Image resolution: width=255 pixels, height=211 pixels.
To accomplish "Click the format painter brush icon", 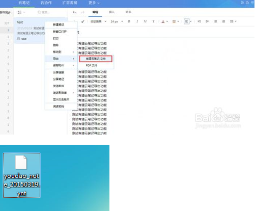I will pyautogui.click(x=83, y=21).
